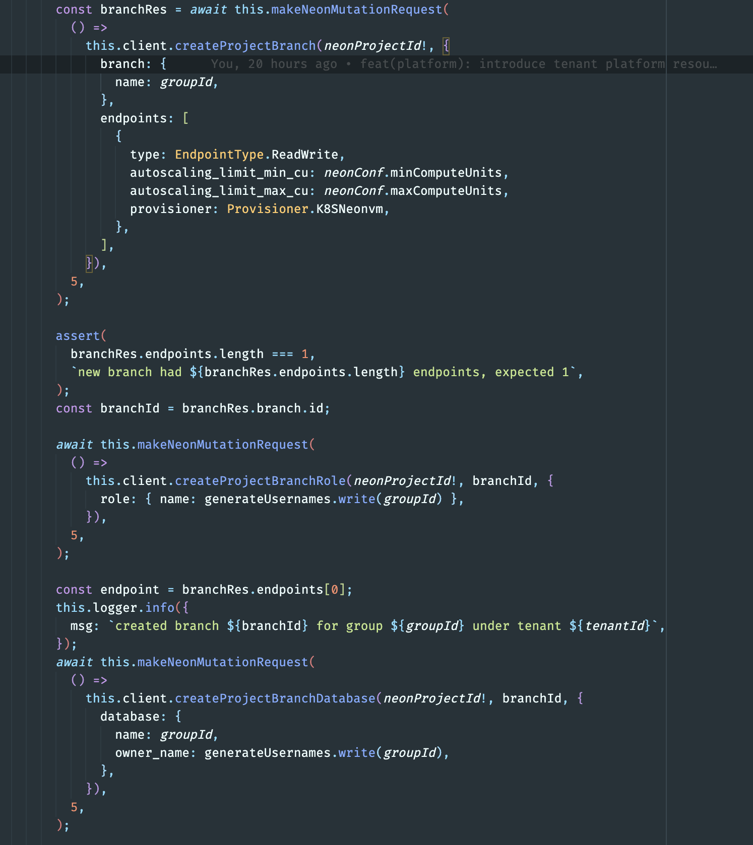This screenshot has width=753, height=845.
Task: Click the index '[0]' after branchRes.endpoints
Action: 335,590
